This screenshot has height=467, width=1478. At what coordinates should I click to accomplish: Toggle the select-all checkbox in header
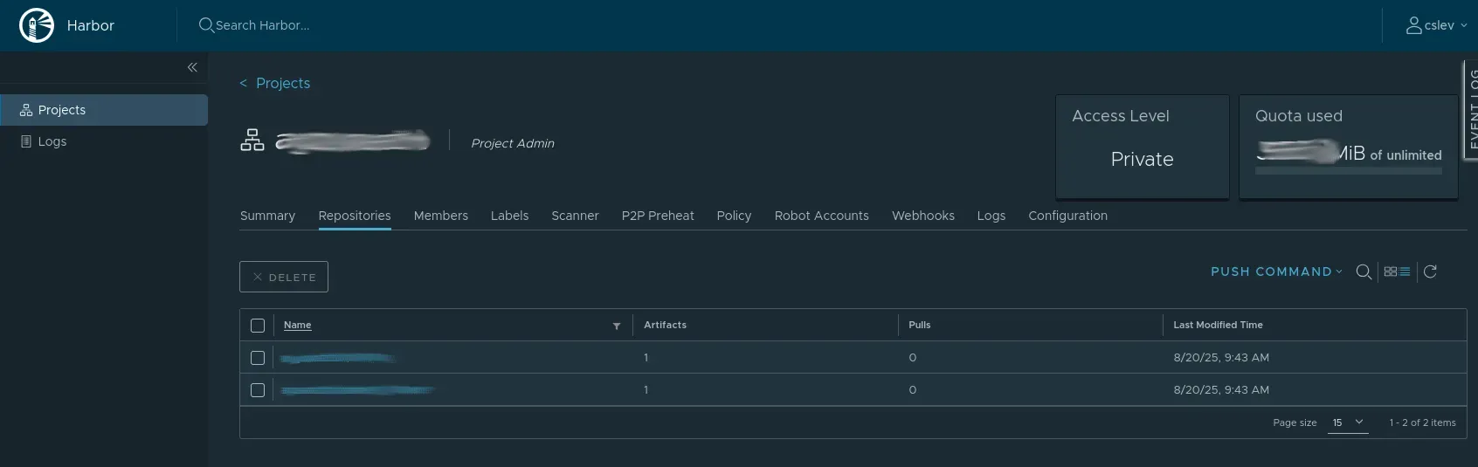(x=258, y=326)
